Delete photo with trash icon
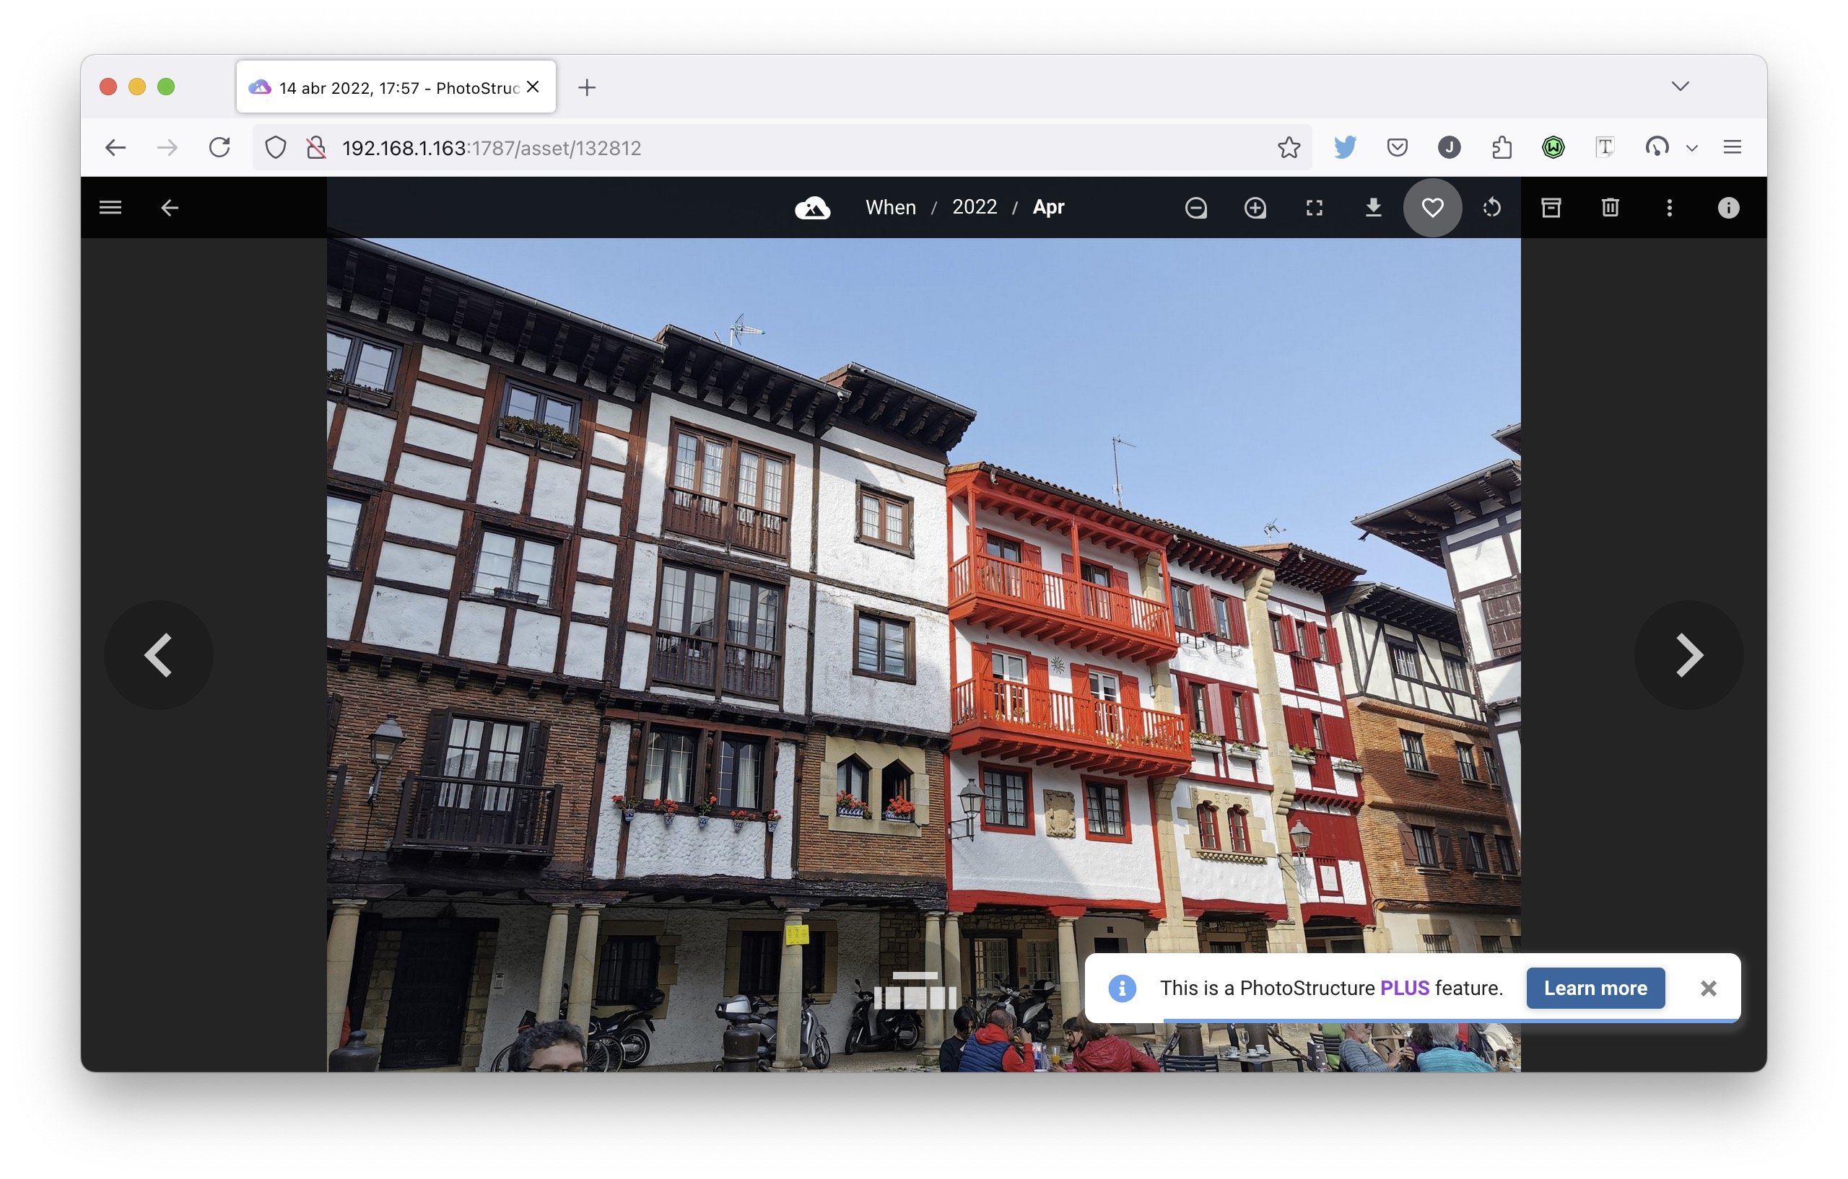The width and height of the screenshot is (1848, 1179). point(1610,208)
